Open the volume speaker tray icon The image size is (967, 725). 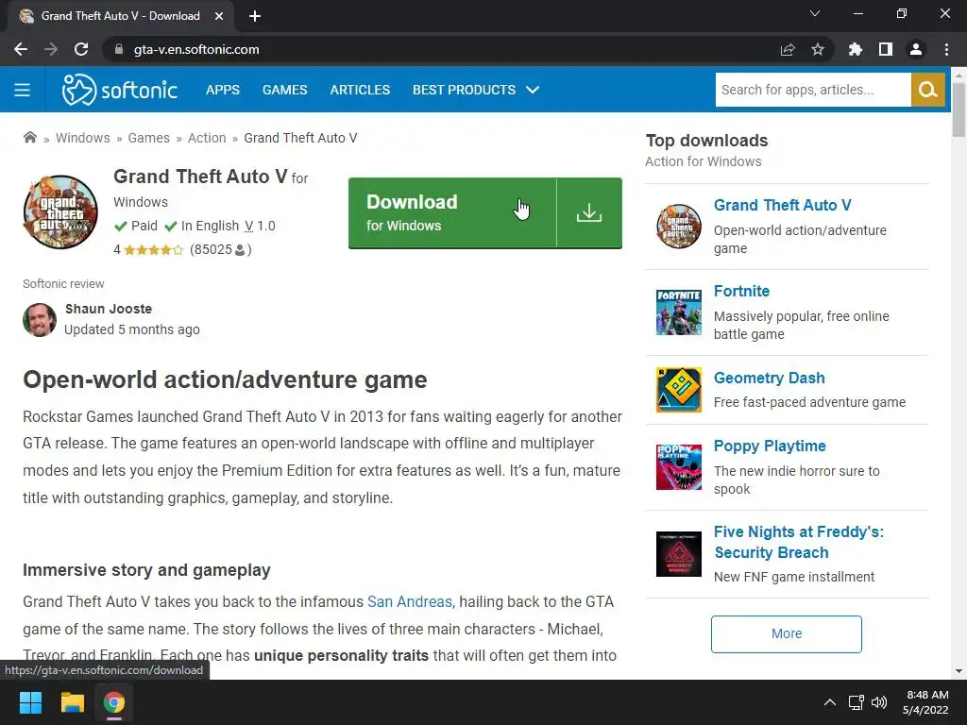point(879,702)
